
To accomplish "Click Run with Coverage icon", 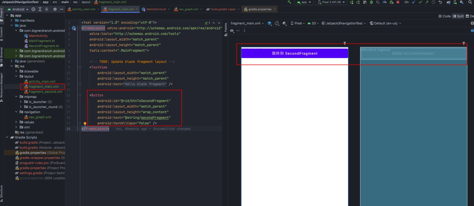I will pyautogui.click(x=378, y=2).
